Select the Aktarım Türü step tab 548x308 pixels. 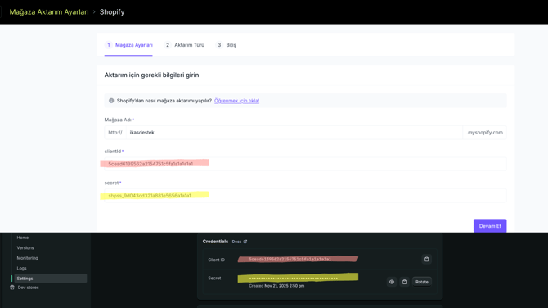click(185, 45)
